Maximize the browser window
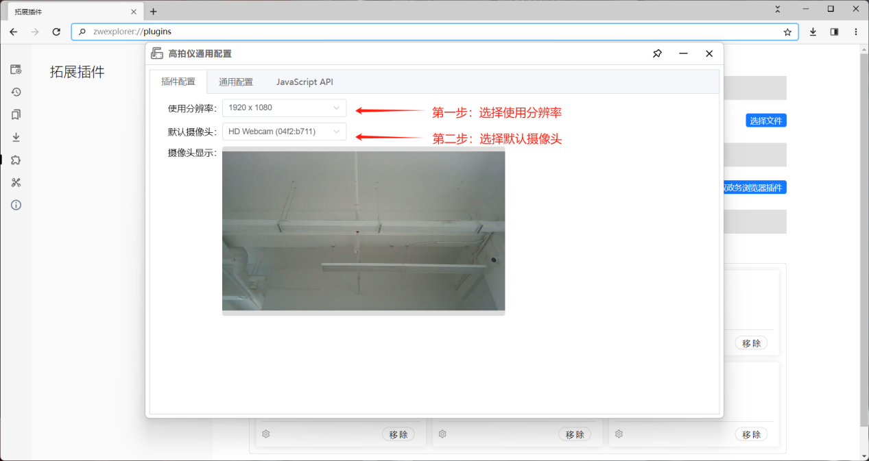The width and height of the screenshot is (869, 461). [831, 9]
